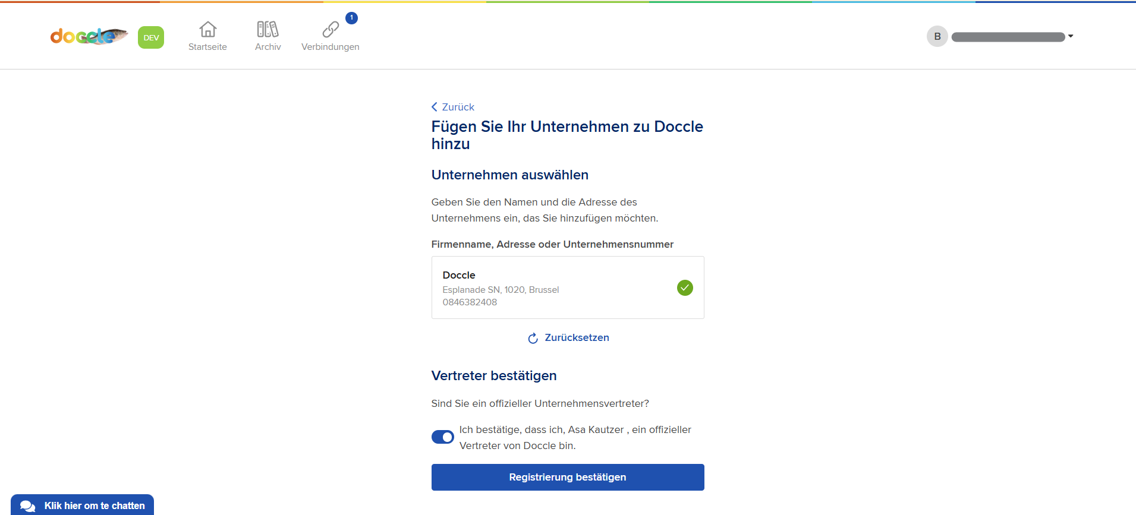Click the company number 0846382408
The image size is (1136, 515).
[470, 302]
